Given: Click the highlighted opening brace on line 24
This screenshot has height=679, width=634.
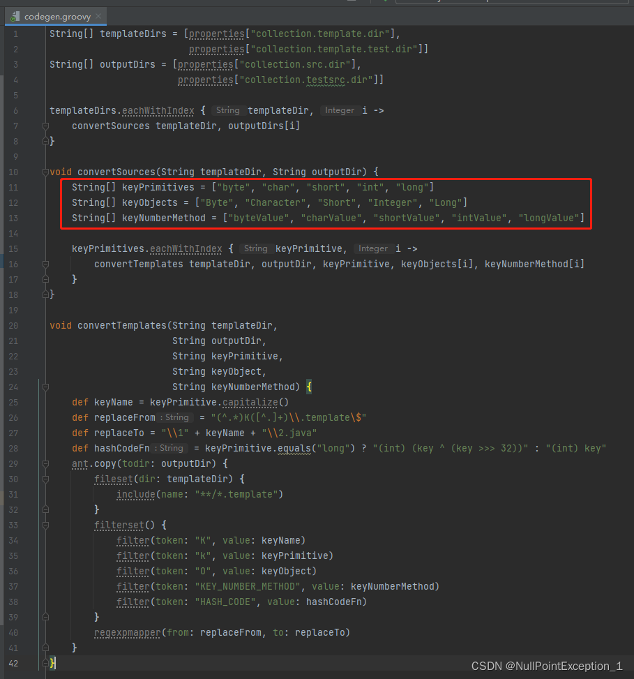Looking at the screenshot, I should (308, 387).
